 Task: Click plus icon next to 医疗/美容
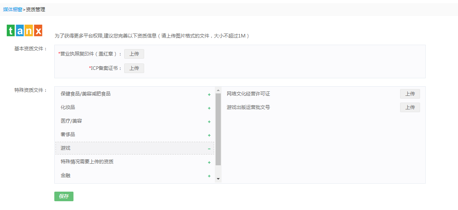click(x=209, y=122)
